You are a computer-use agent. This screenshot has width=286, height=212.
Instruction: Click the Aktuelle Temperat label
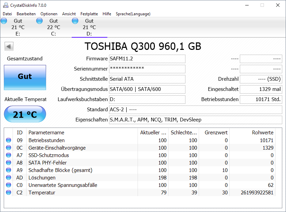click(x=25, y=99)
